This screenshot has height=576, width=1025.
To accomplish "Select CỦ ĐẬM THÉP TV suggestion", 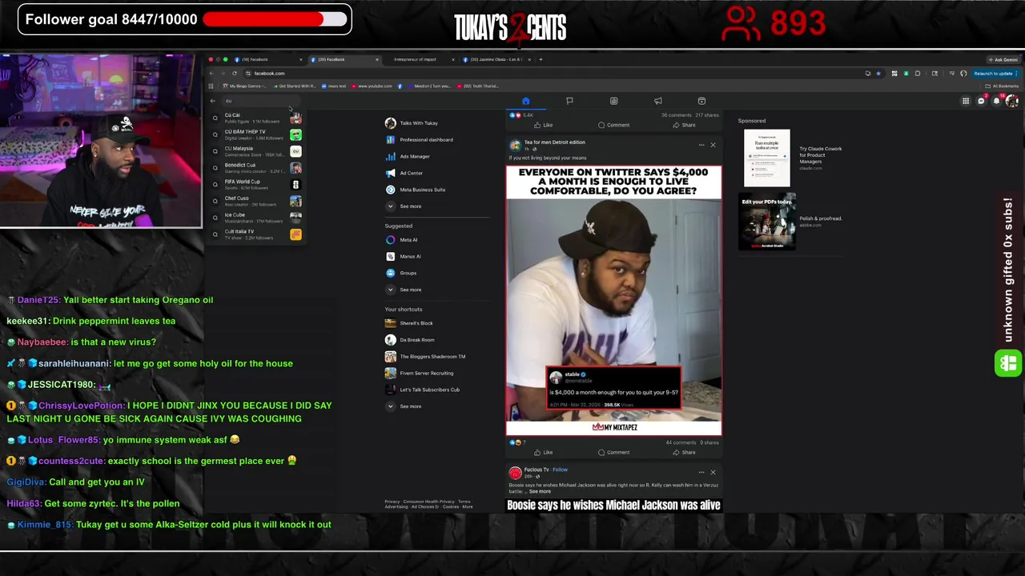I will (x=256, y=134).
